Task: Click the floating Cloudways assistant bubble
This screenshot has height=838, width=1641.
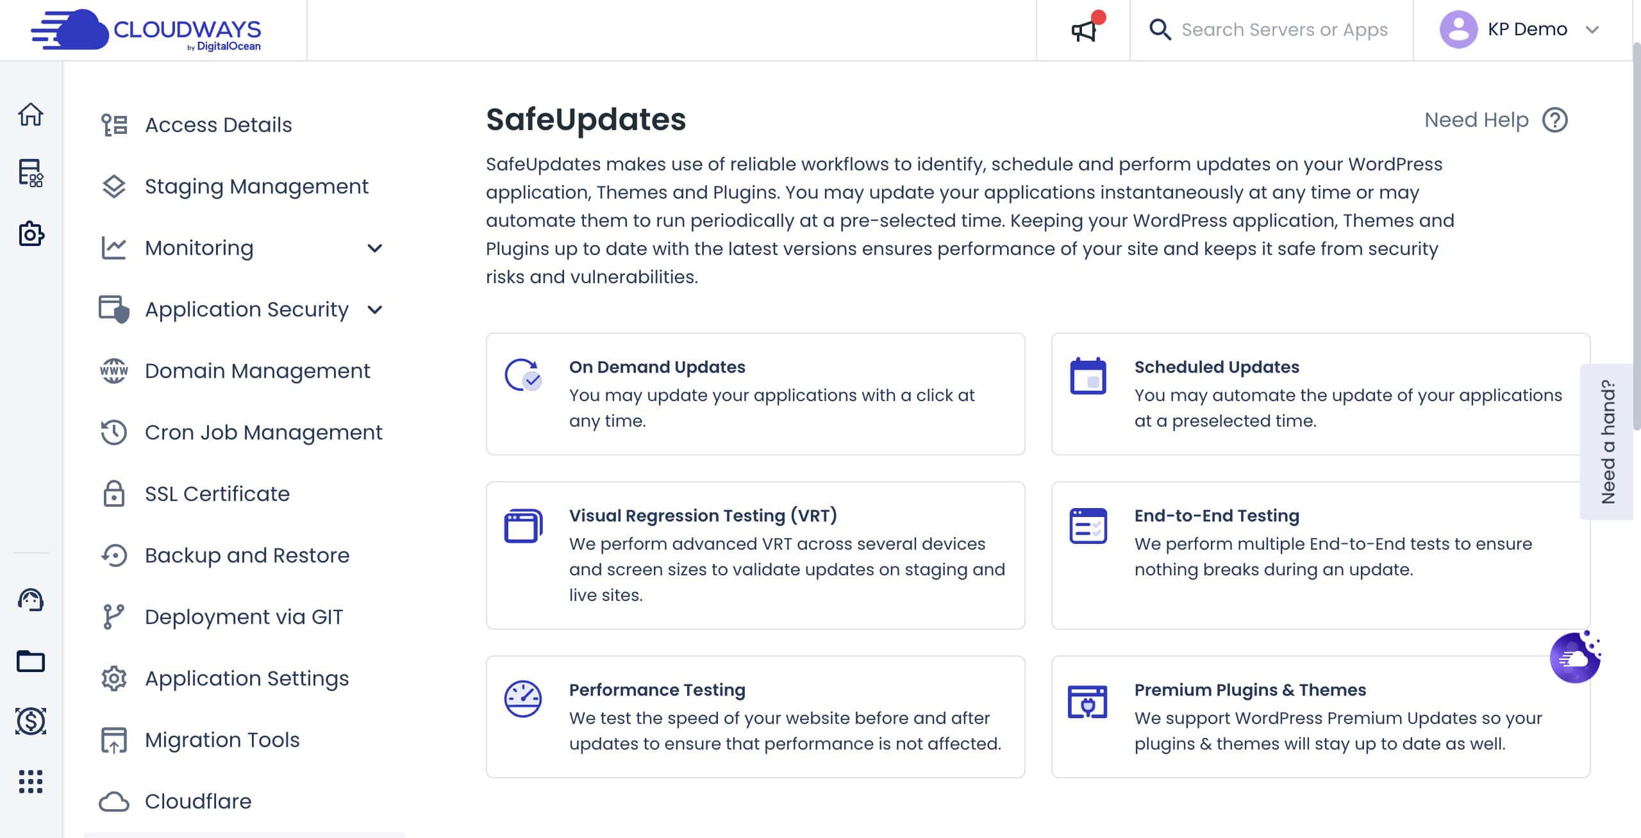Action: point(1574,657)
